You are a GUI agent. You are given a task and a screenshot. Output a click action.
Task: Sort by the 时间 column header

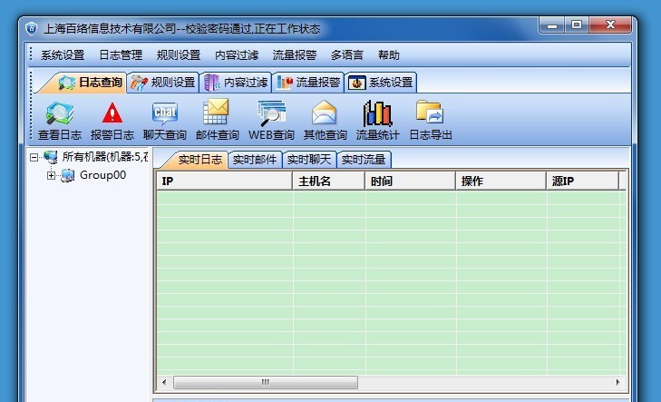[x=410, y=181]
